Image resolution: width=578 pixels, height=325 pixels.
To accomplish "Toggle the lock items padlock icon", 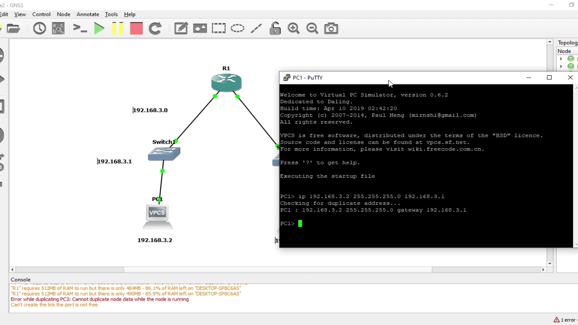I will [275, 28].
